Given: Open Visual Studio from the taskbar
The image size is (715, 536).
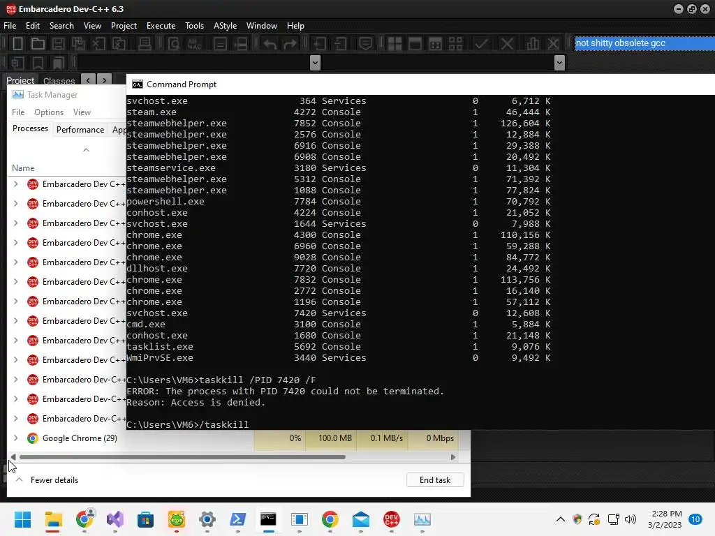Looking at the screenshot, I should coord(115,519).
